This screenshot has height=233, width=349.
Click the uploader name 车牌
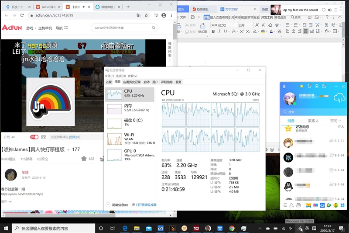[x=25, y=173]
